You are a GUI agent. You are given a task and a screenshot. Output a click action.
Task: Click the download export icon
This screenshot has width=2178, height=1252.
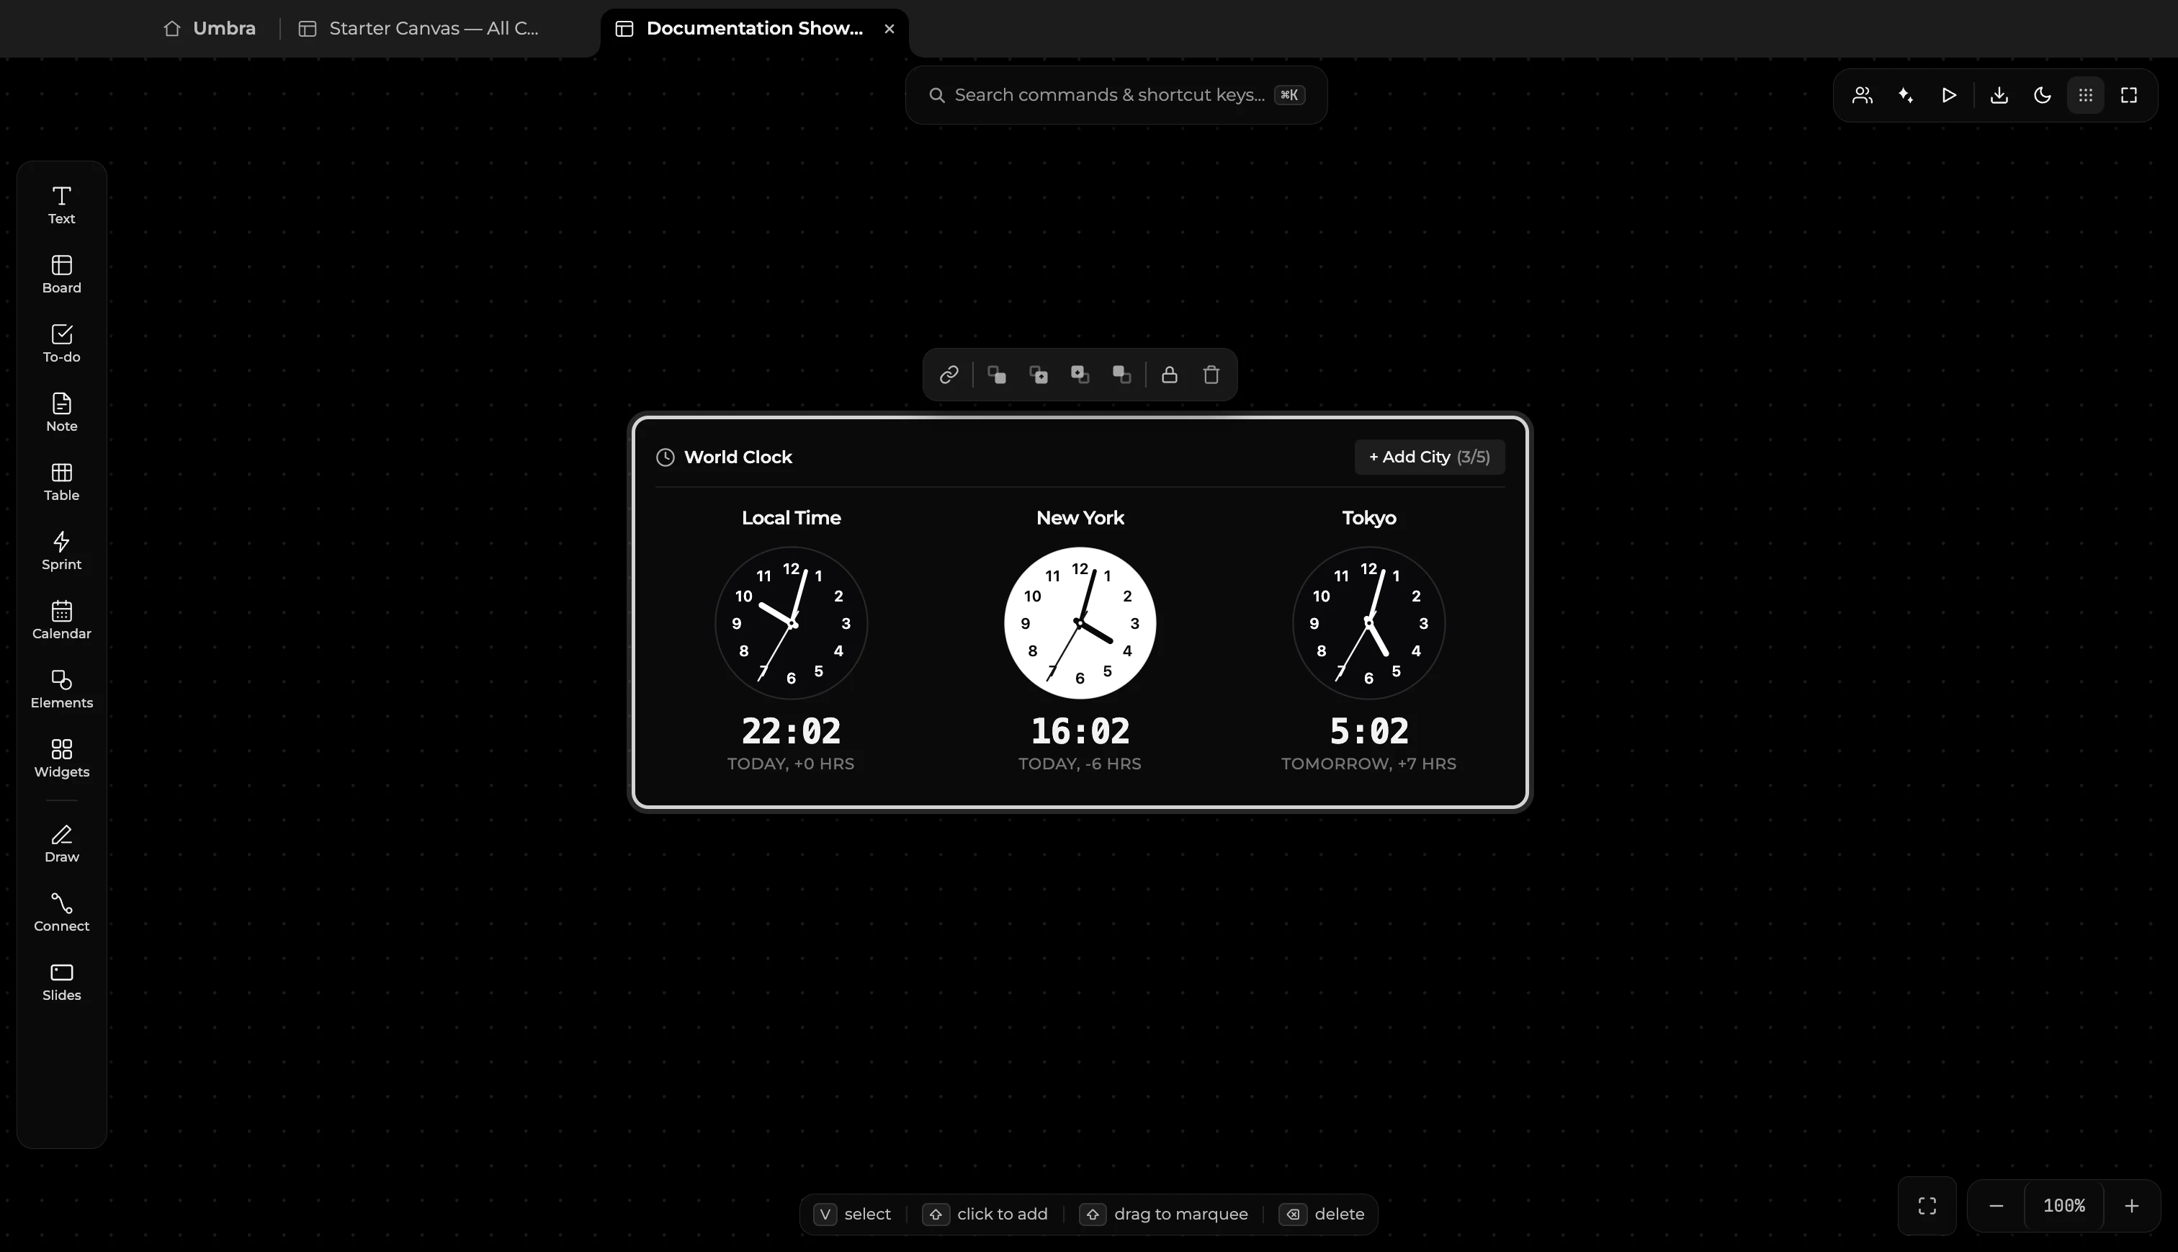[1999, 94]
